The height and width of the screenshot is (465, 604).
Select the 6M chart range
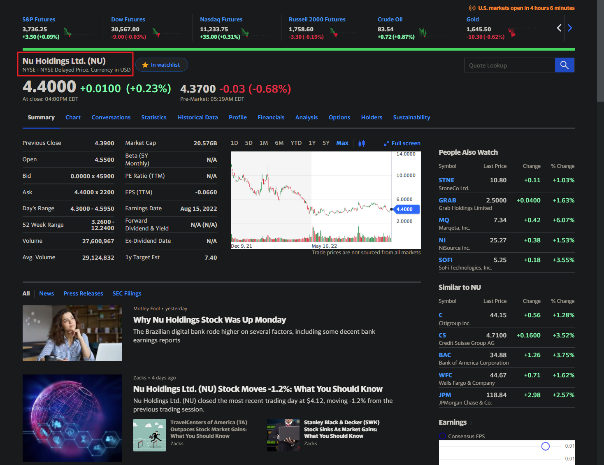click(x=279, y=143)
